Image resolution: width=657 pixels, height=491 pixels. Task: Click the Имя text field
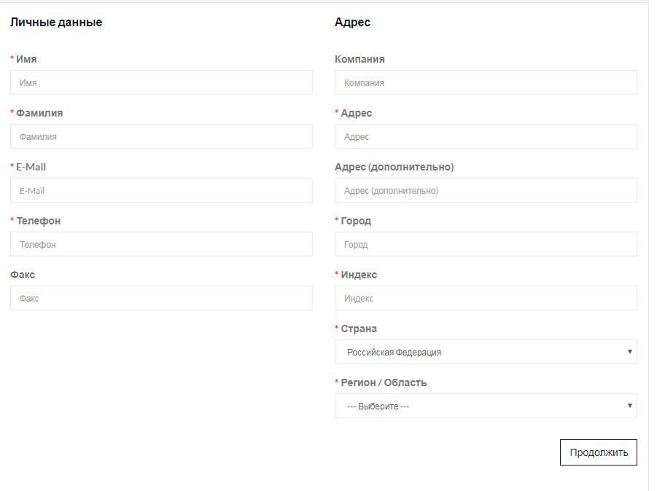point(161,82)
